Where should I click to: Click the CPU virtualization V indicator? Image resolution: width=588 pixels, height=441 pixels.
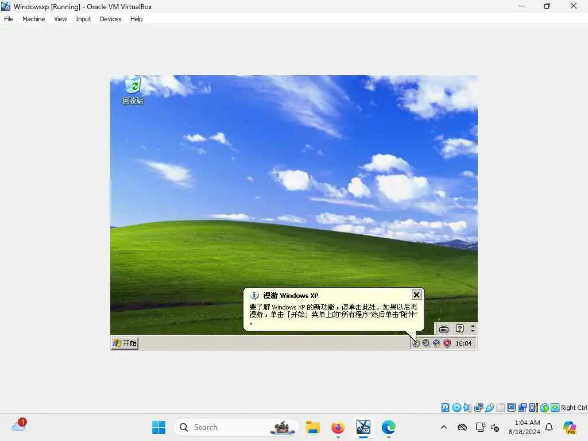(533, 408)
